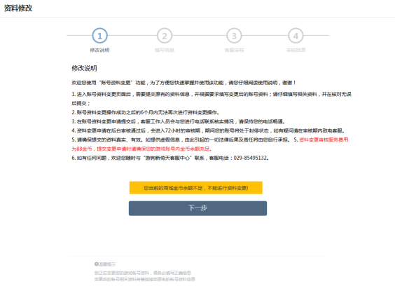Click the second gray hint line under 温馨提示
This screenshot has width=395, height=298.
pyautogui.click(x=145, y=279)
